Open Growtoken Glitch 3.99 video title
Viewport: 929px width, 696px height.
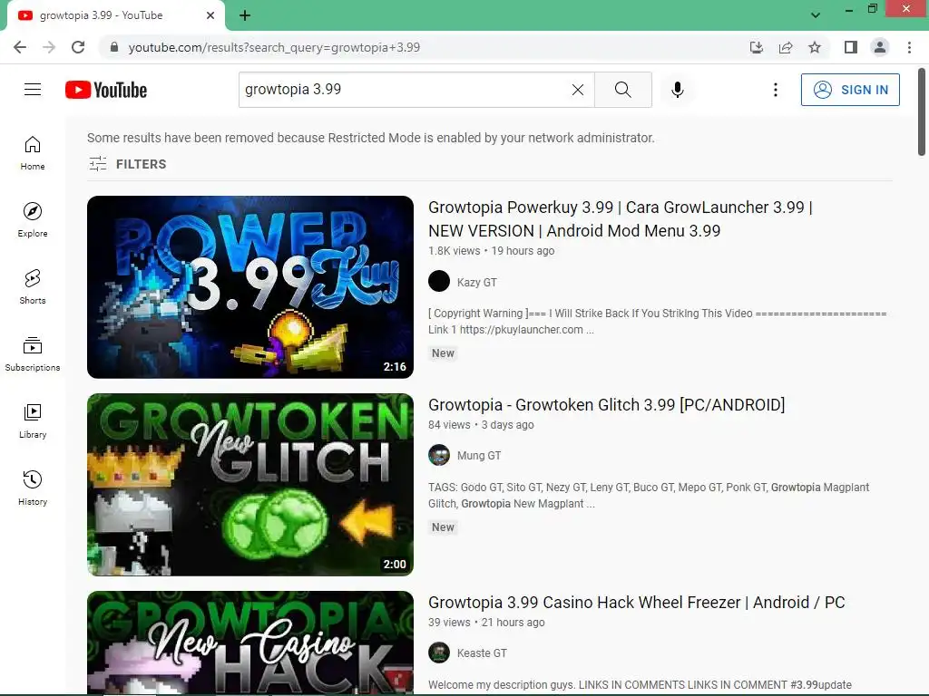[x=607, y=405]
